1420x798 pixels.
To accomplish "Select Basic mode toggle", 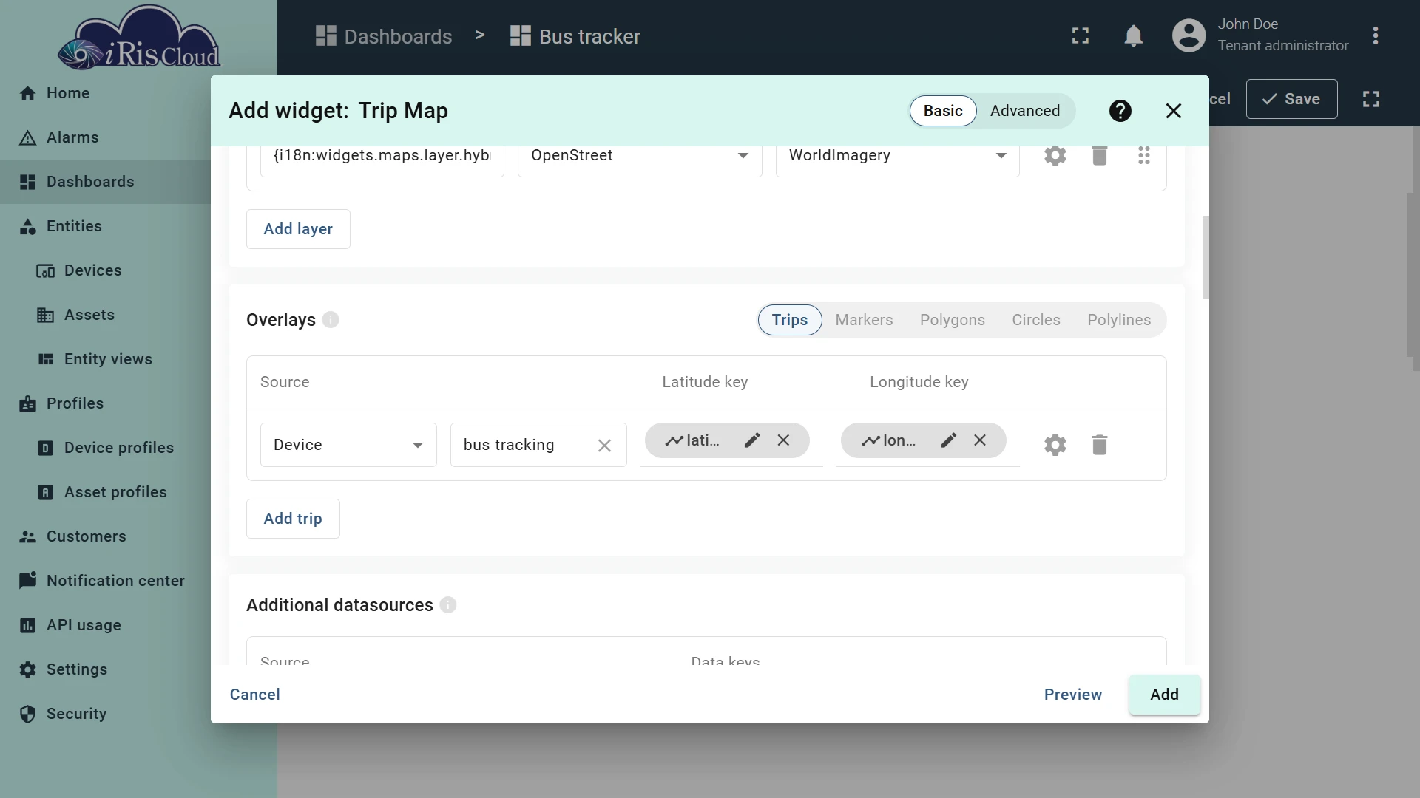I will pyautogui.click(x=943, y=111).
